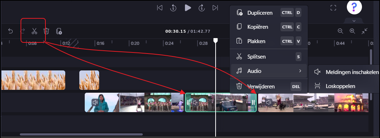Skip forward five seconds
This screenshot has height=138, width=380.
[x=202, y=8]
